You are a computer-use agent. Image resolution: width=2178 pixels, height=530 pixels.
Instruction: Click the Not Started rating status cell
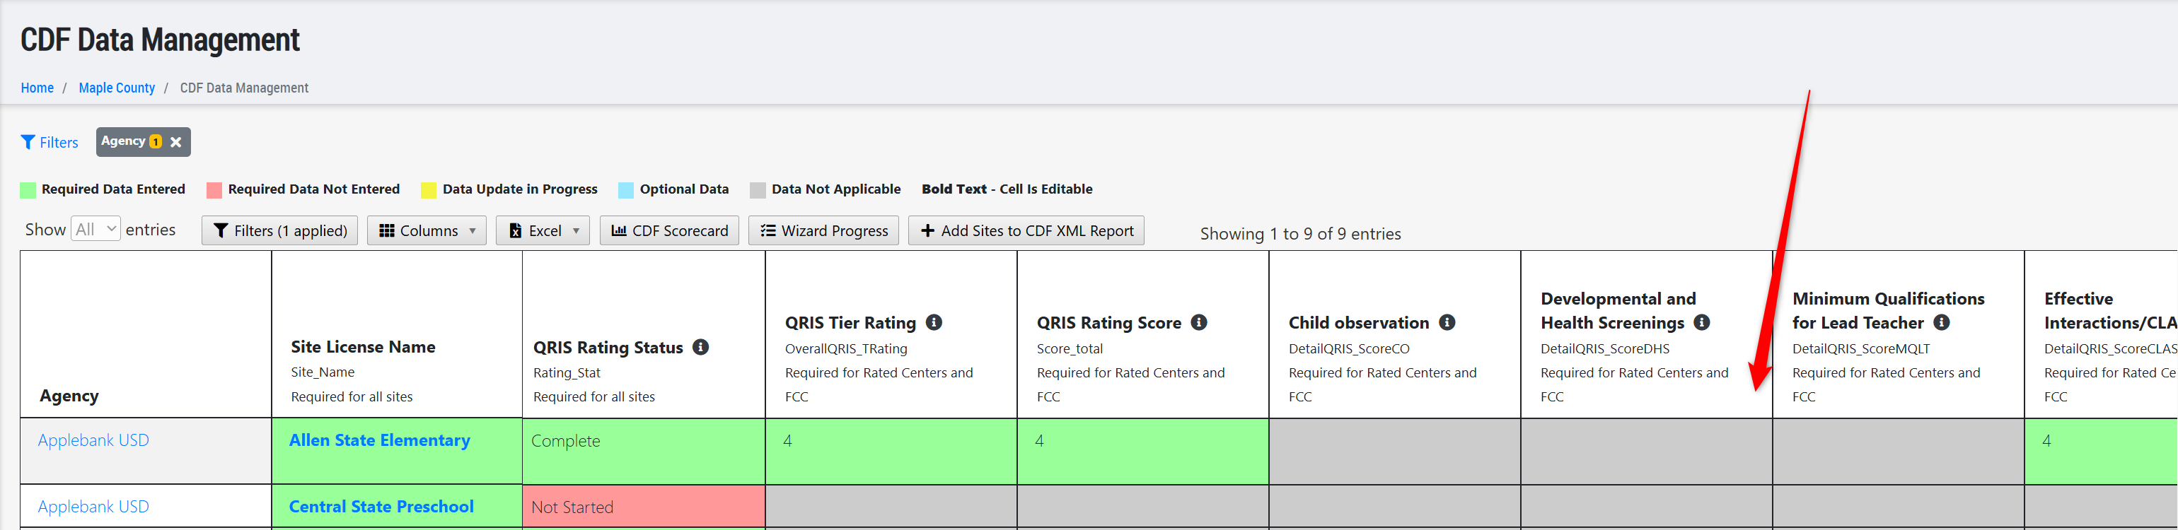tap(644, 507)
